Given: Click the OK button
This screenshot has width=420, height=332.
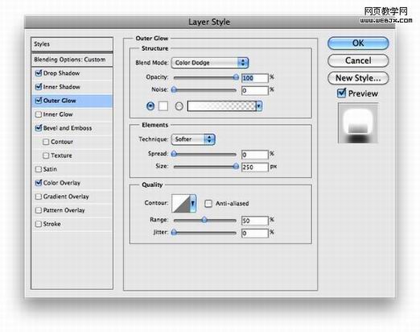Looking at the screenshot, I should click(x=358, y=44).
